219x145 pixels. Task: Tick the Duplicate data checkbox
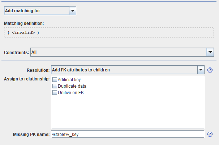pos(55,86)
